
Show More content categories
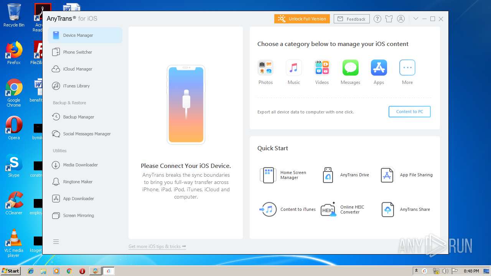(x=407, y=72)
